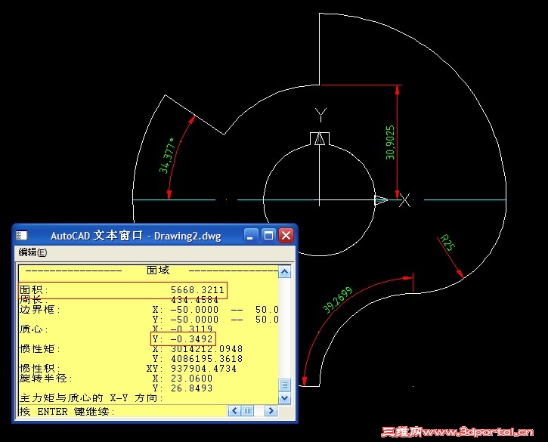Viewport: 548px width, 442px height.
Task: Click the vertical scrollbar thumb
Action: coord(284,385)
